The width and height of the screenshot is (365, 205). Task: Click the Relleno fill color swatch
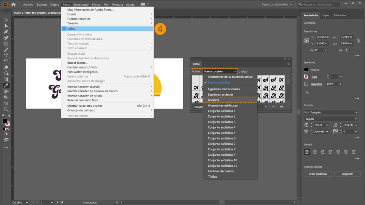point(306,69)
